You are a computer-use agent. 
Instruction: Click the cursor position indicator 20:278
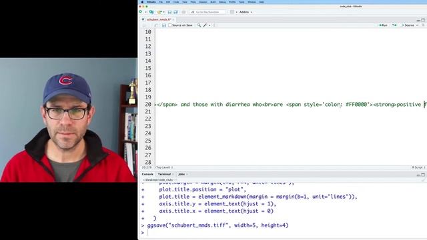147,167
